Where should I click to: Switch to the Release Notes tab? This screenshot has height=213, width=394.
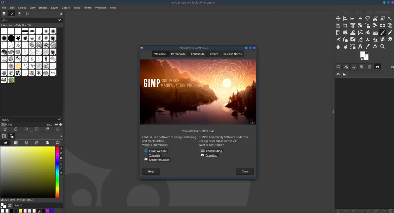(232, 54)
